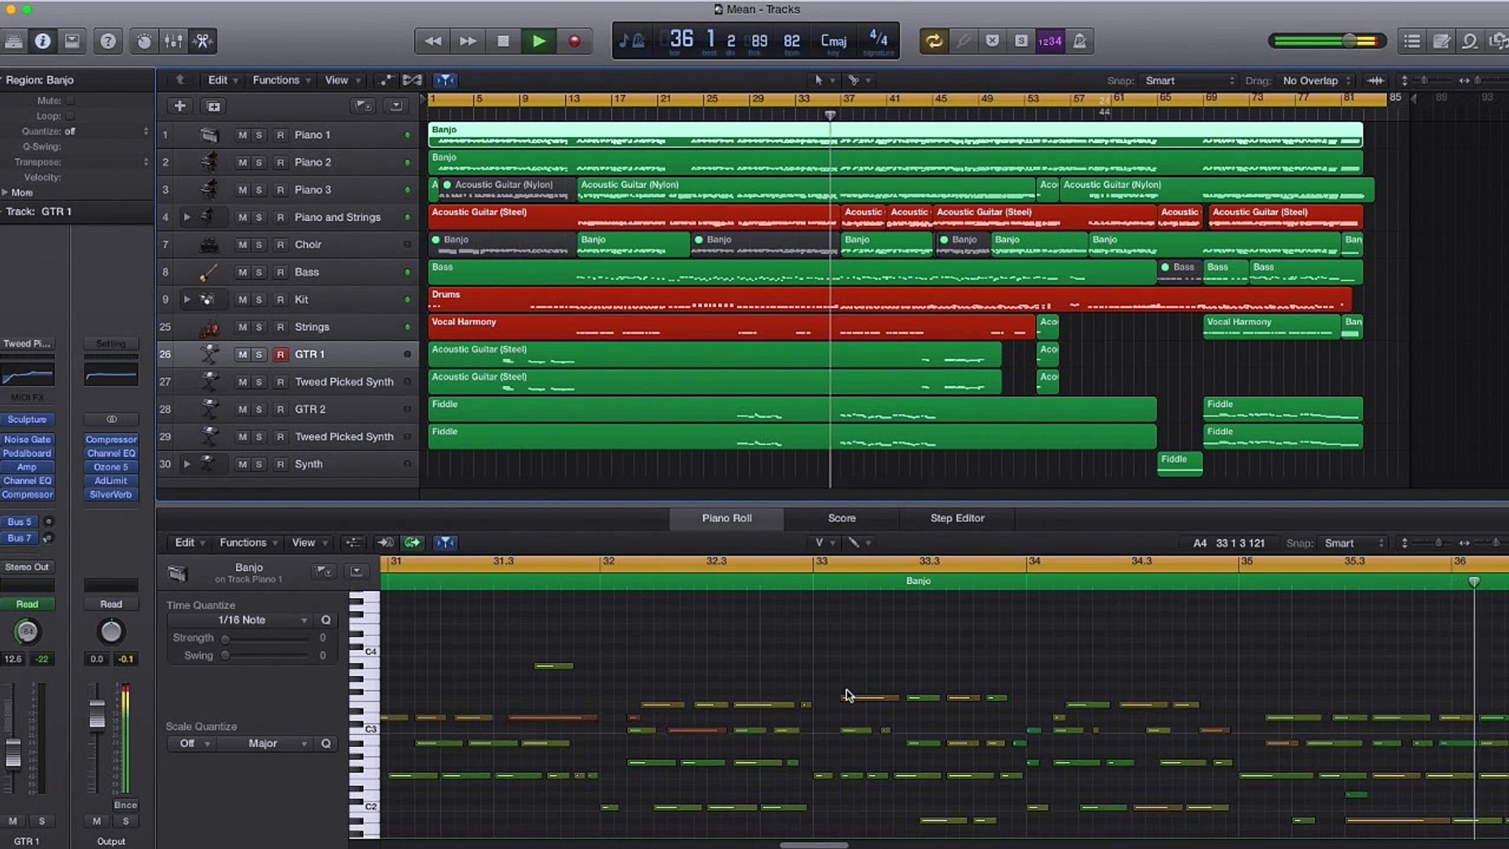Screen dimensions: 1509x849
Task: Click the Scissors editors icon
Action: point(203,41)
